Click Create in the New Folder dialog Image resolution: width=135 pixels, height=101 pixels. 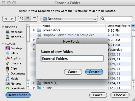(94, 72)
